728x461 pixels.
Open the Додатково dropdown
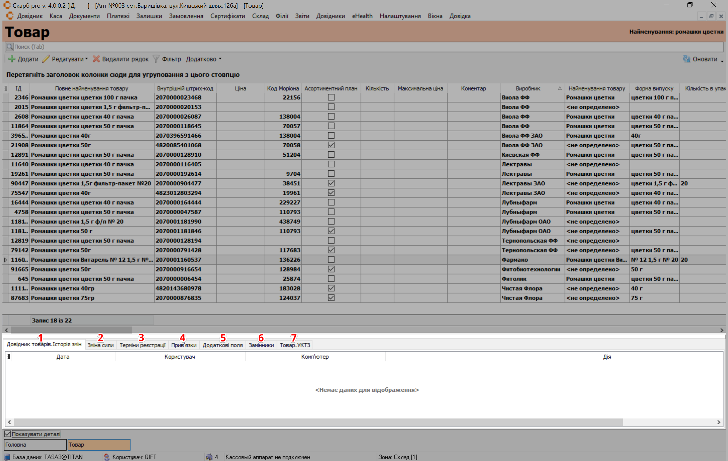tap(204, 59)
